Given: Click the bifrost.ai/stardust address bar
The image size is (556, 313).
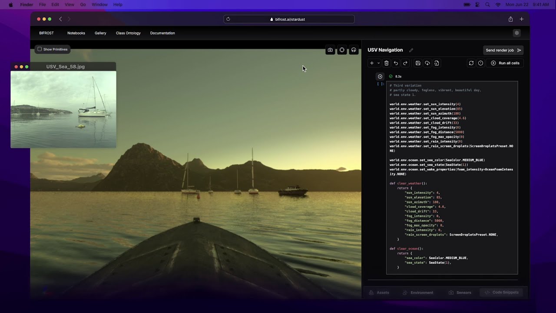Looking at the screenshot, I should [289, 19].
